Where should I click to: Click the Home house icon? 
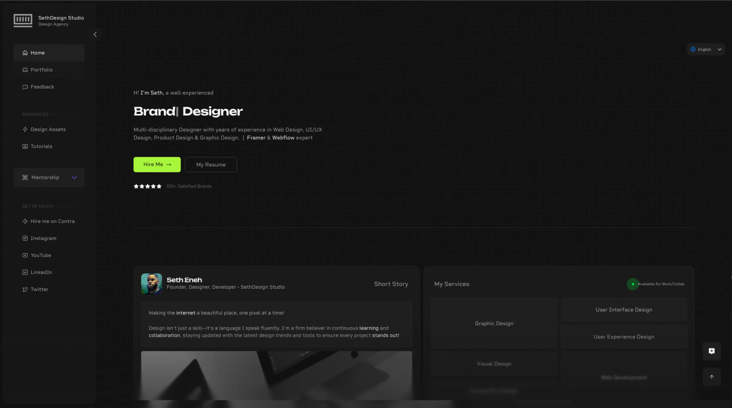(25, 53)
